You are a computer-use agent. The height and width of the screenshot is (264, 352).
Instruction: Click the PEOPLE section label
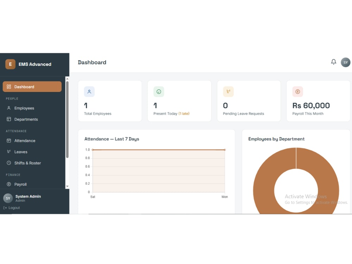click(x=12, y=99)
